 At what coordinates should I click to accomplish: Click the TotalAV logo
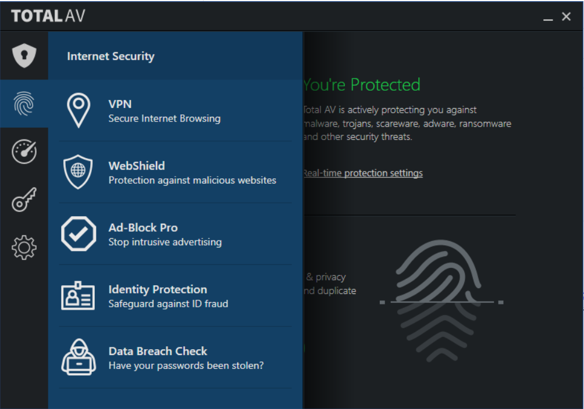pos(48,16)
